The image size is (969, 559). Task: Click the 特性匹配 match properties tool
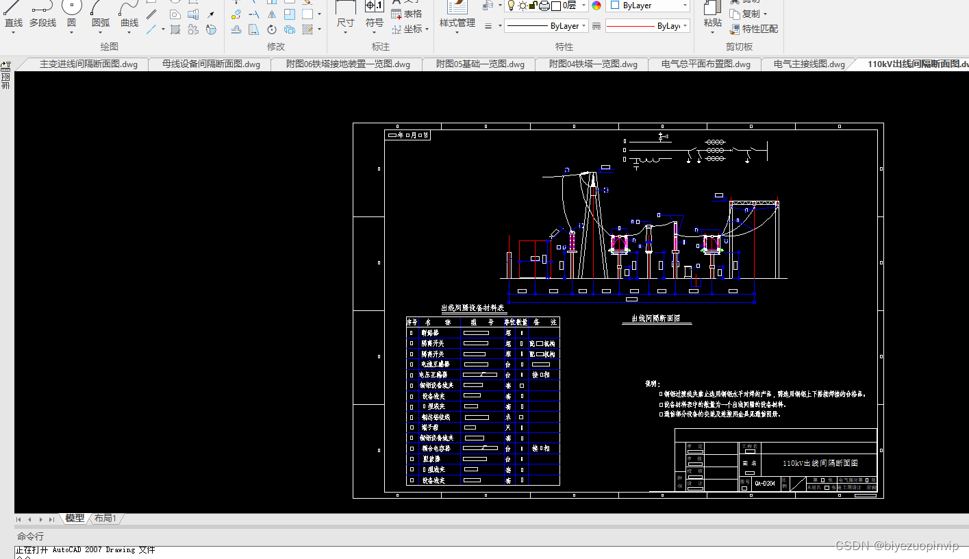(754, 29)
